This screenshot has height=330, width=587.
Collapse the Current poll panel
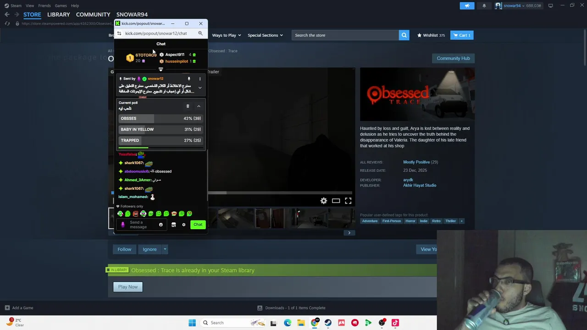199,106
